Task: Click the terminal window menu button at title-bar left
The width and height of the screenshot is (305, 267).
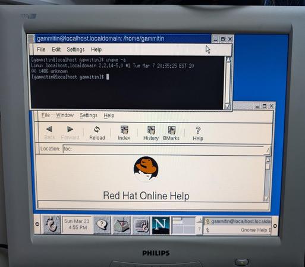Action: point(32,38)
